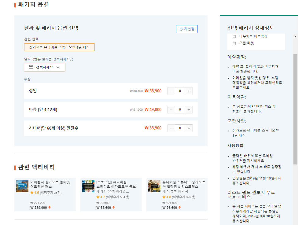Click the 선택 패키지 상세정보 heading
302x225 pixels.
tap(251, 28)
